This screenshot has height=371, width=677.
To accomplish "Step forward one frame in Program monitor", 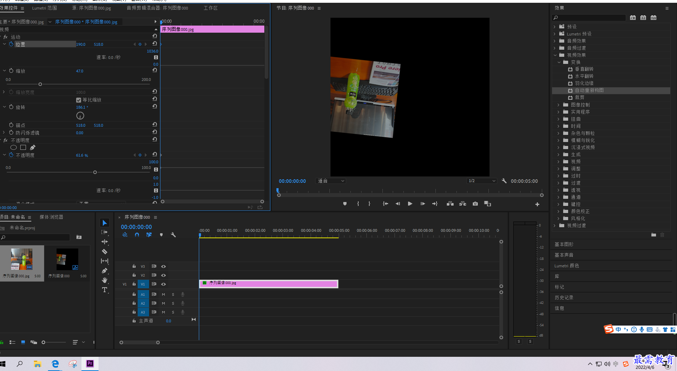I will coord(423,204).
